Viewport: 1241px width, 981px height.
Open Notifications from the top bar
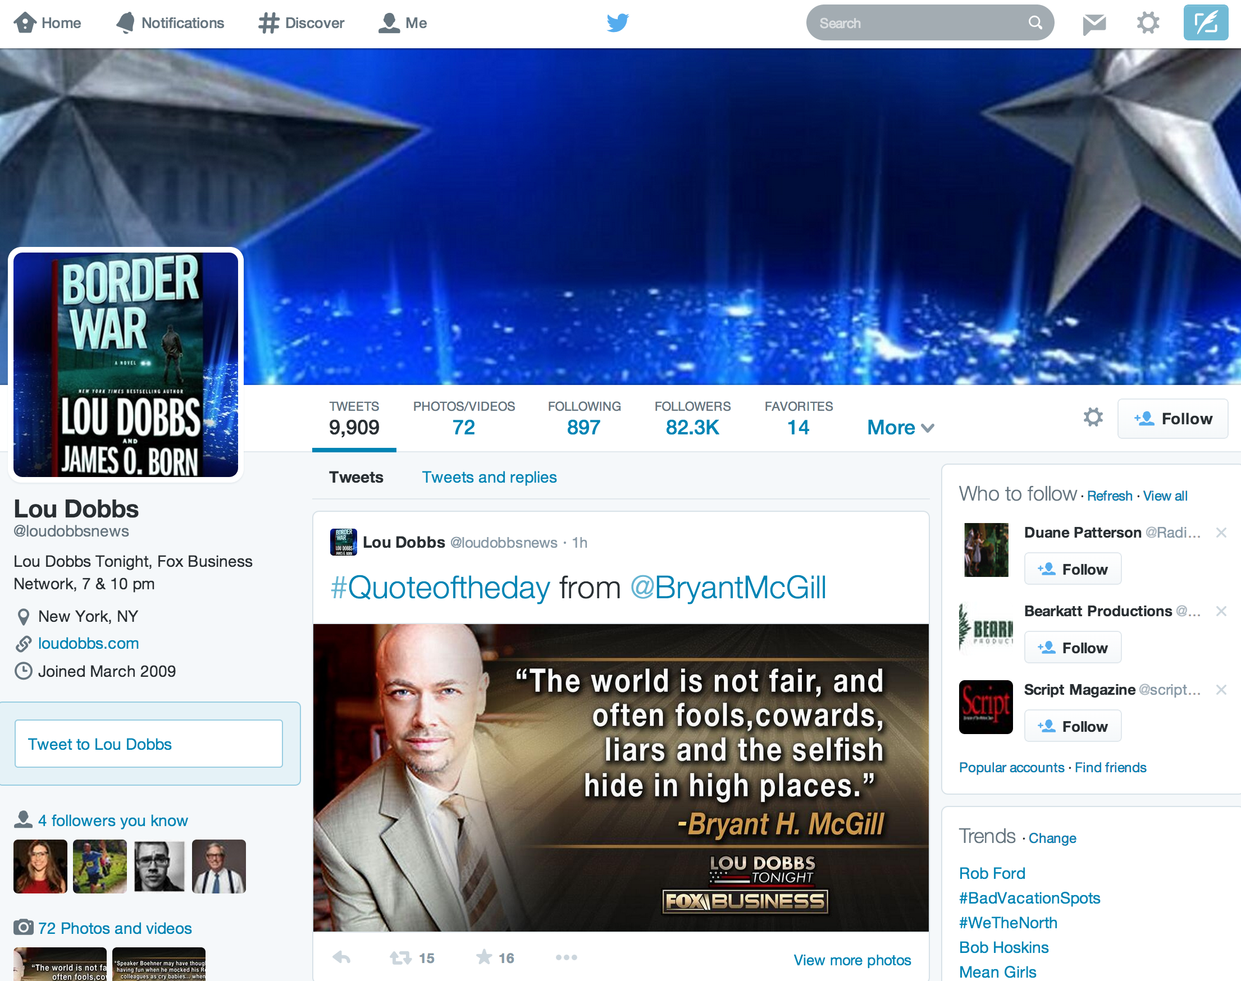point(170,23)
